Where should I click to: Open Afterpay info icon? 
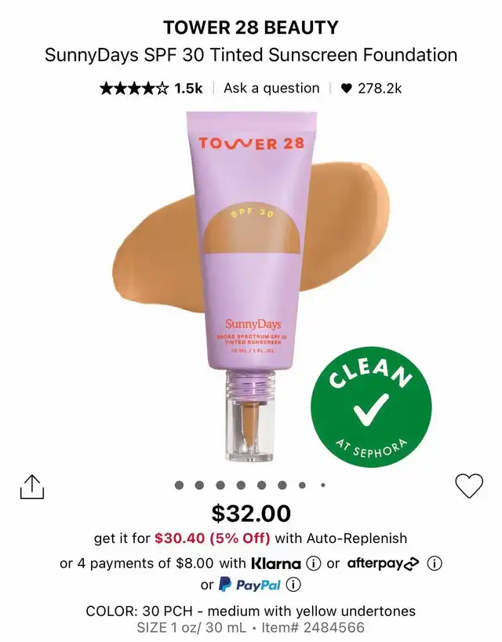click(435, 564)
